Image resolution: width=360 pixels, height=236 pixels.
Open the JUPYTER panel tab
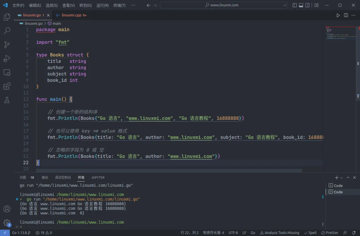click(x=98, y=177)
